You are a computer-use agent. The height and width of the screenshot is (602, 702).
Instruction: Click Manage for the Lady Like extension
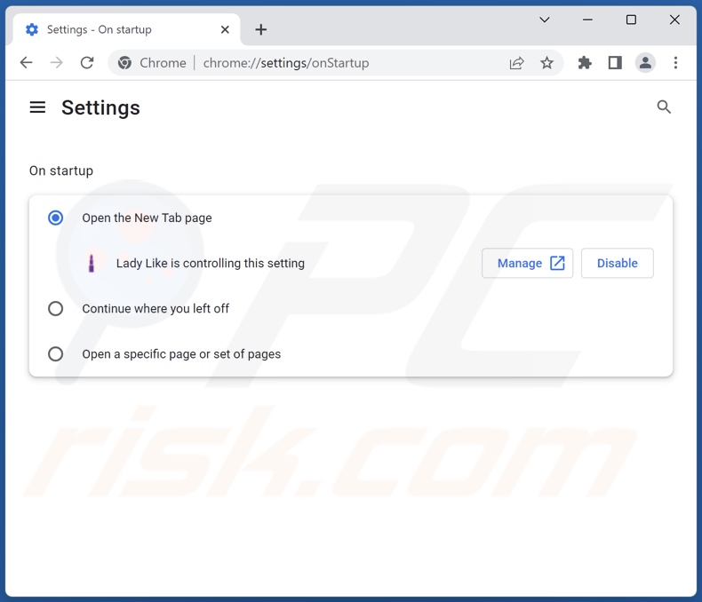point(528,263)
